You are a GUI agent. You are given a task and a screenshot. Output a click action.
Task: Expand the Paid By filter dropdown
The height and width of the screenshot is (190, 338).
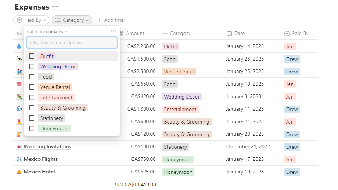coord(31,20)
